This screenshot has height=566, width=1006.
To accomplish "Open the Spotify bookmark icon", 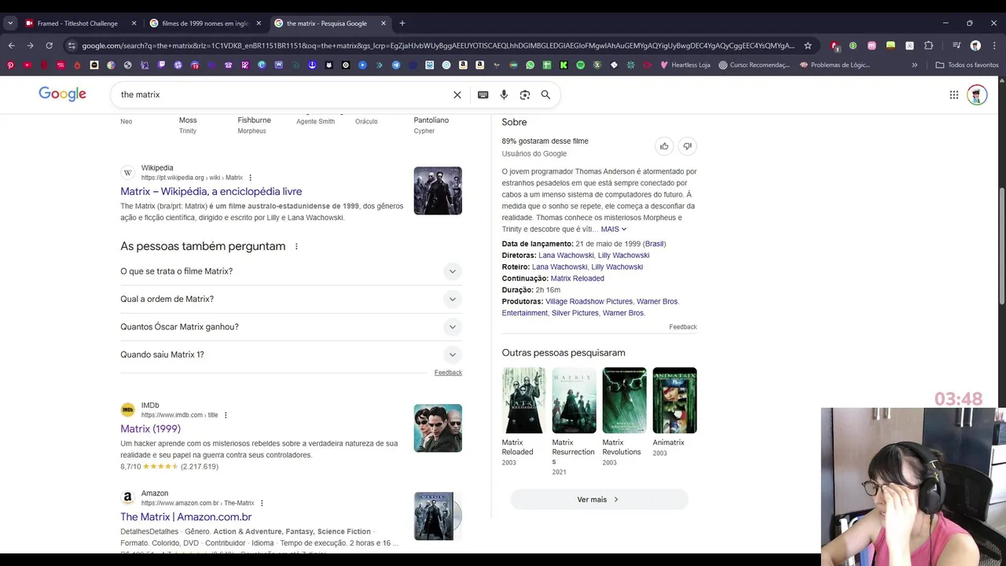I will click(581, 65).
